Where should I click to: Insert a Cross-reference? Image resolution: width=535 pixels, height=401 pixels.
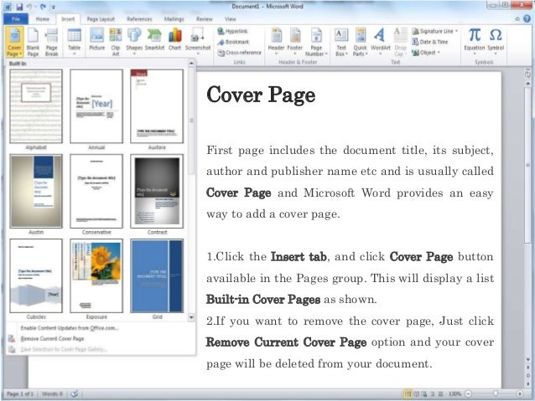(240, 53)
